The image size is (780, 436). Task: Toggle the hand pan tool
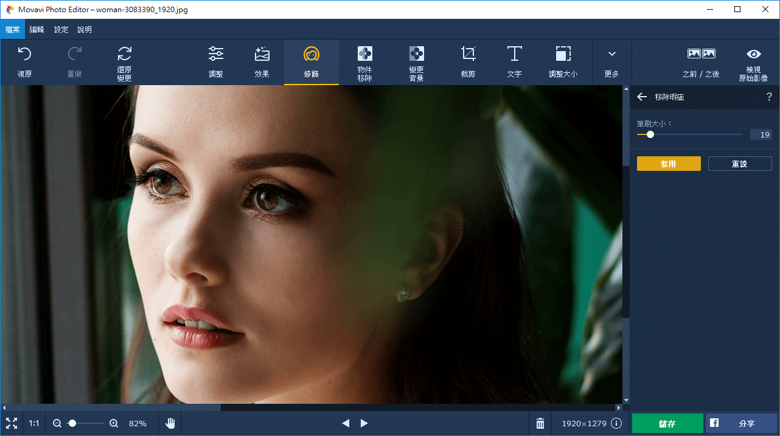point(170,423)
